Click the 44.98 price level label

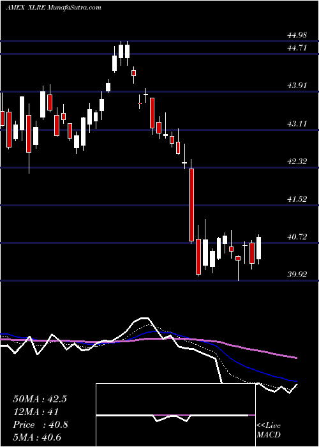[297, 35]
